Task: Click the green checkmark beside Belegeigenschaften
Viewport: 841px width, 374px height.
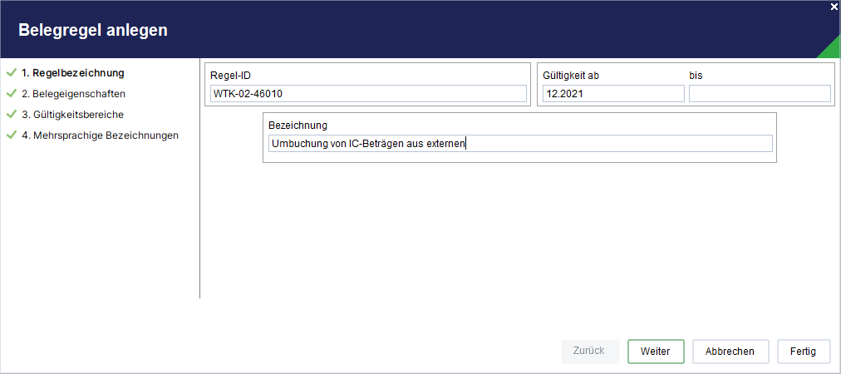Action: point(12,93)
